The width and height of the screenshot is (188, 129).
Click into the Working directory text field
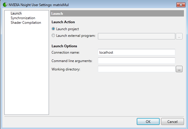click(x=136, y=69)
